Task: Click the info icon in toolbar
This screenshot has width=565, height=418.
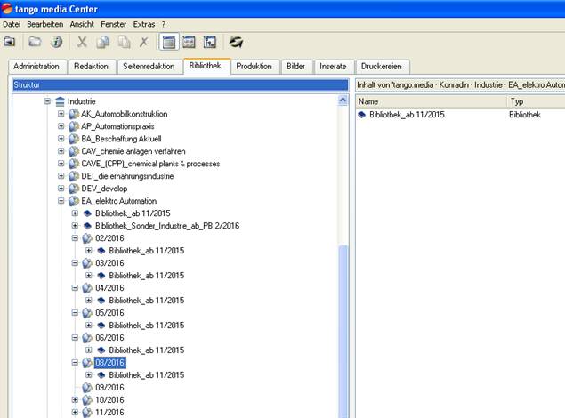Action: coord(56,42)
